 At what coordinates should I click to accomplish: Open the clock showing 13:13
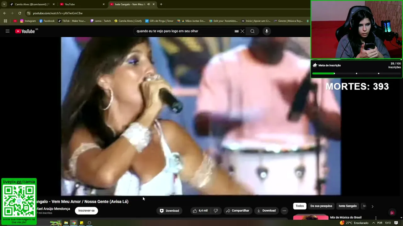pos(388,223)
